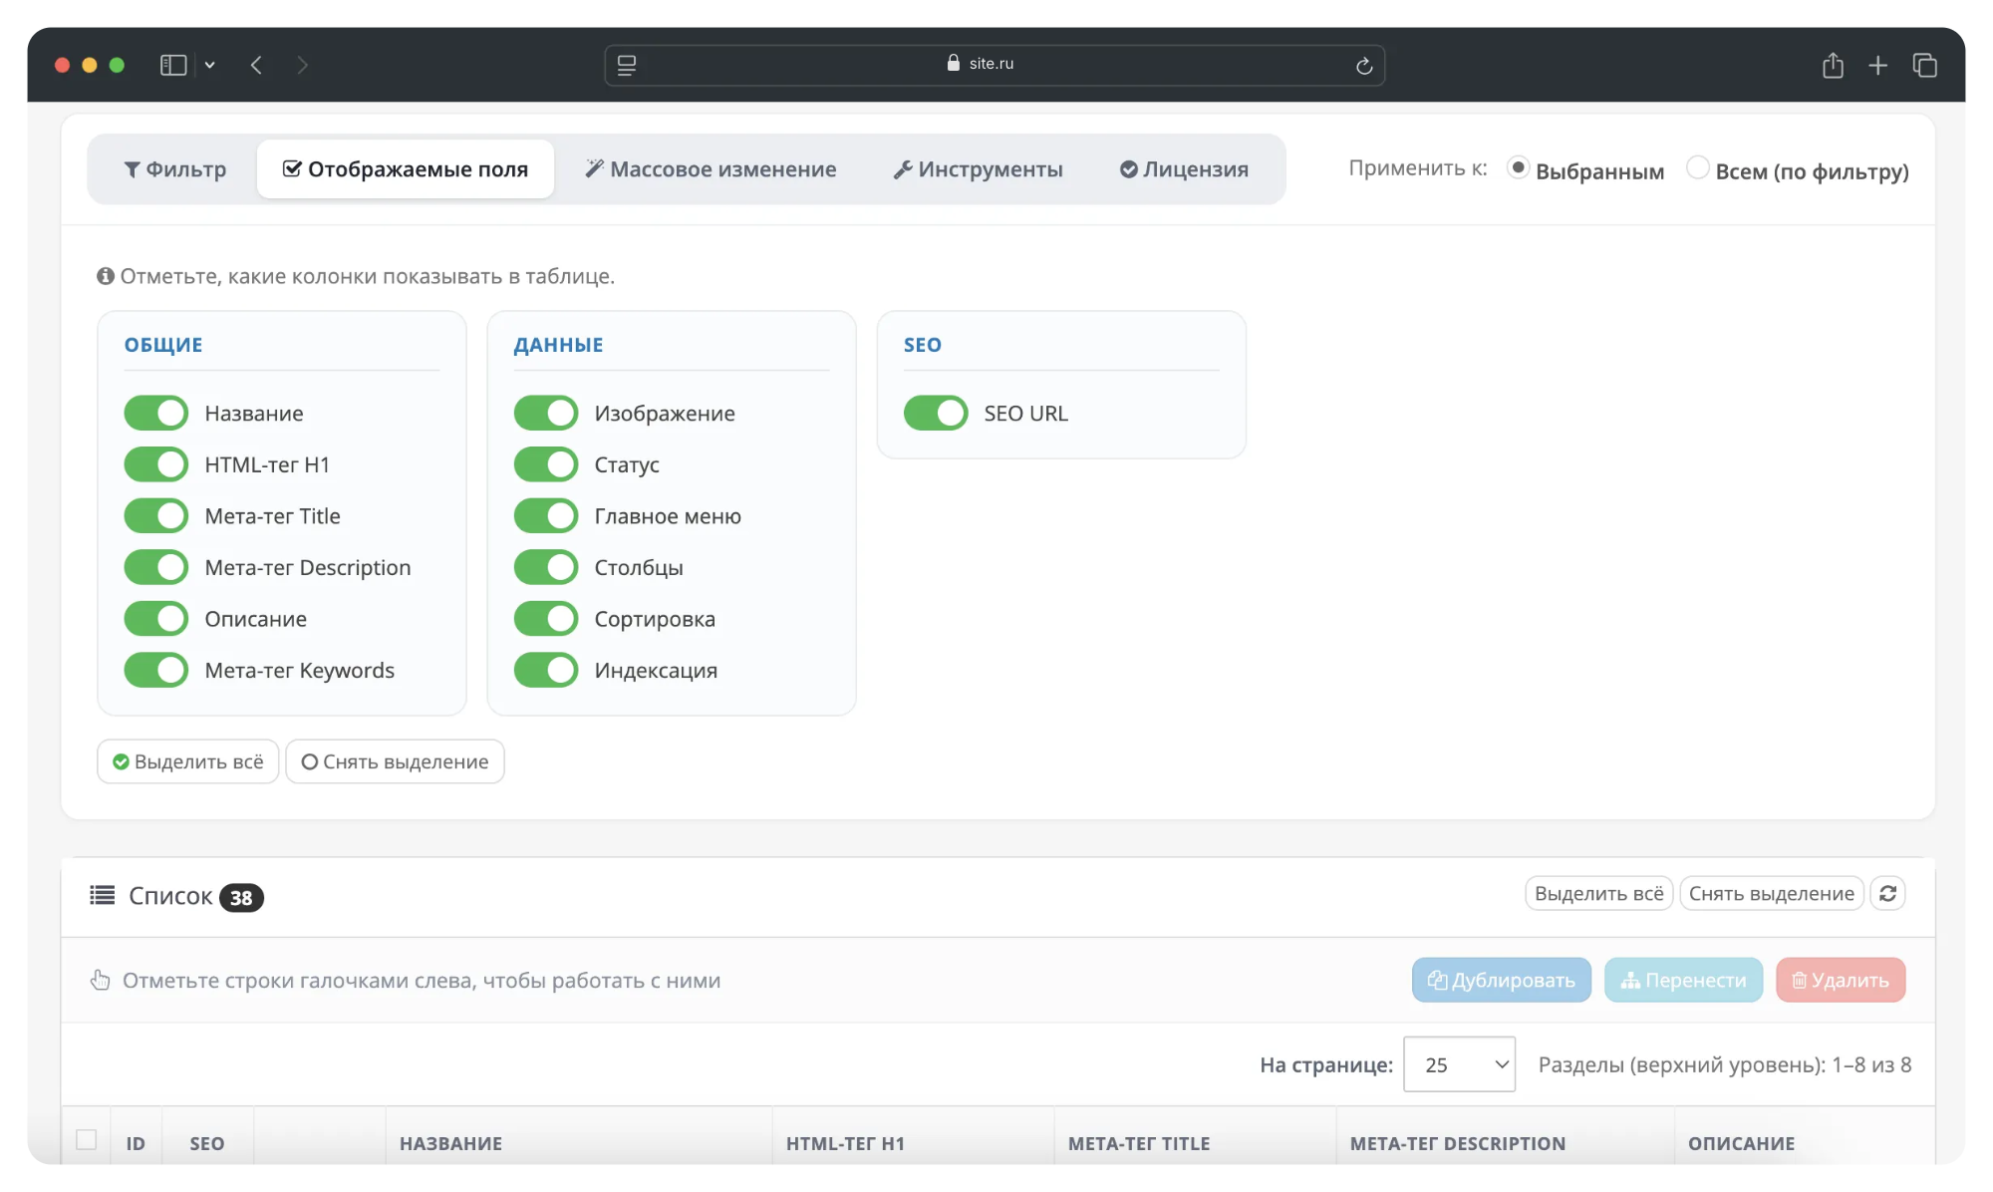The image size is (1993, 1192).
Task: Open the browser share icon
Action: (x=1833, y=65)
